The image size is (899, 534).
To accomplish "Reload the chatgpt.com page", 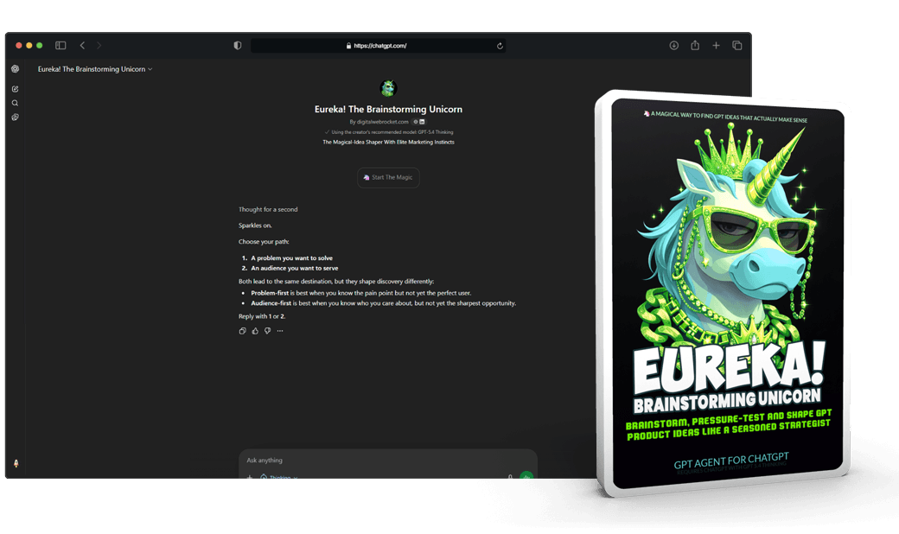I will pyautogui.click(x=500, y=46).
